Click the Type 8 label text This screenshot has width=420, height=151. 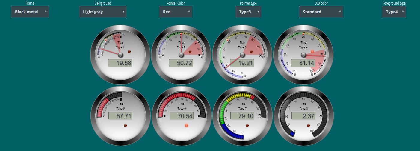[303, 109]
